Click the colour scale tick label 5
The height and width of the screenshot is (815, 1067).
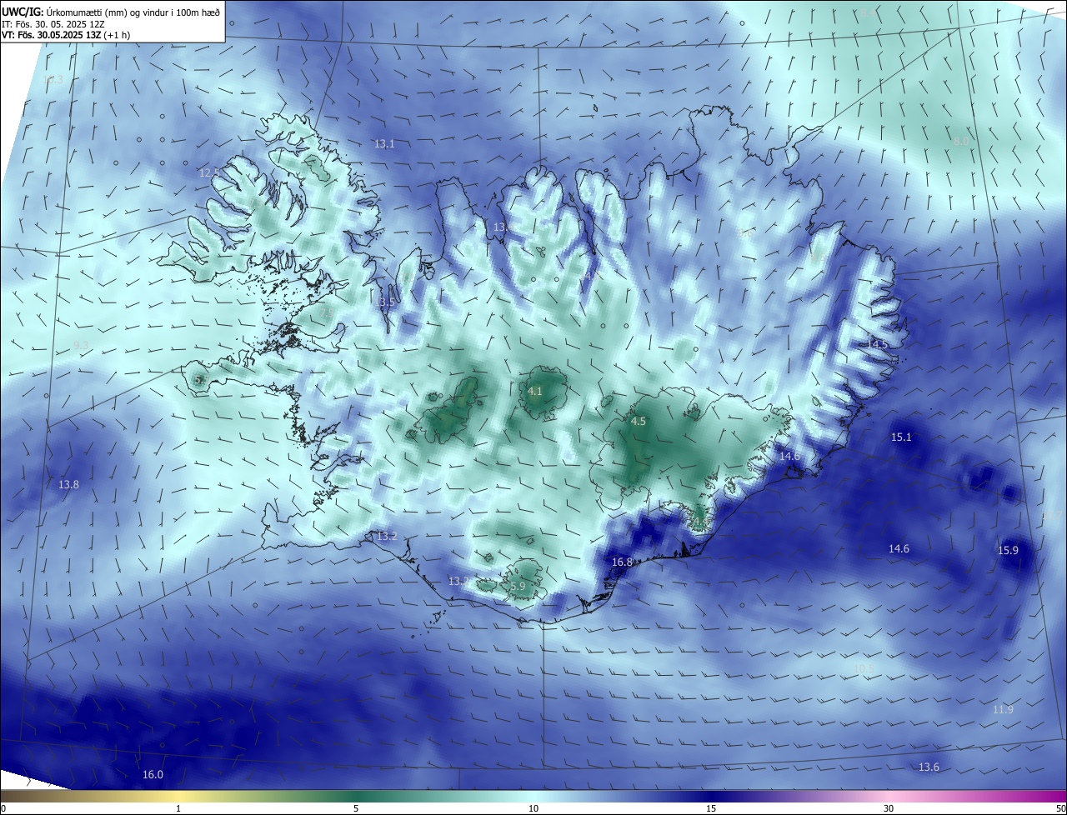pos(356,808)
